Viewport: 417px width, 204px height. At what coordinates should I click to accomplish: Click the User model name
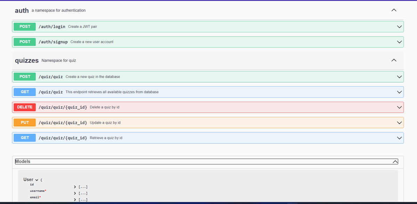point(28,179)
